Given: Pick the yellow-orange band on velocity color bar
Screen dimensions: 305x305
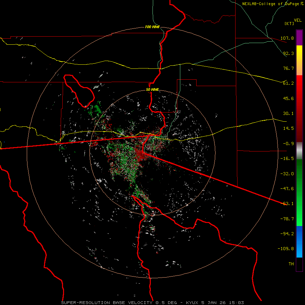Looking at the screenshot, I should pyautogui.click(x=299, y=60).
